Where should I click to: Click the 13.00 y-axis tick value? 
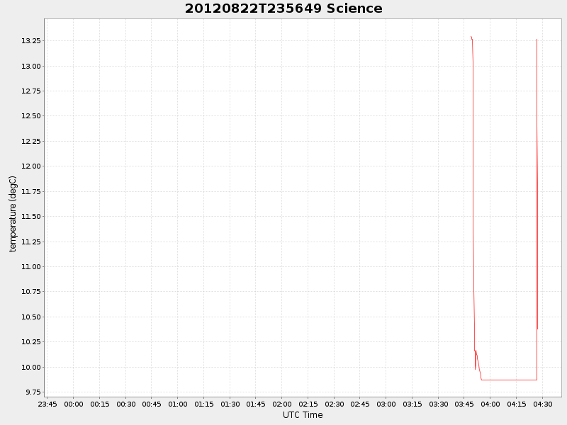point(30,66)
